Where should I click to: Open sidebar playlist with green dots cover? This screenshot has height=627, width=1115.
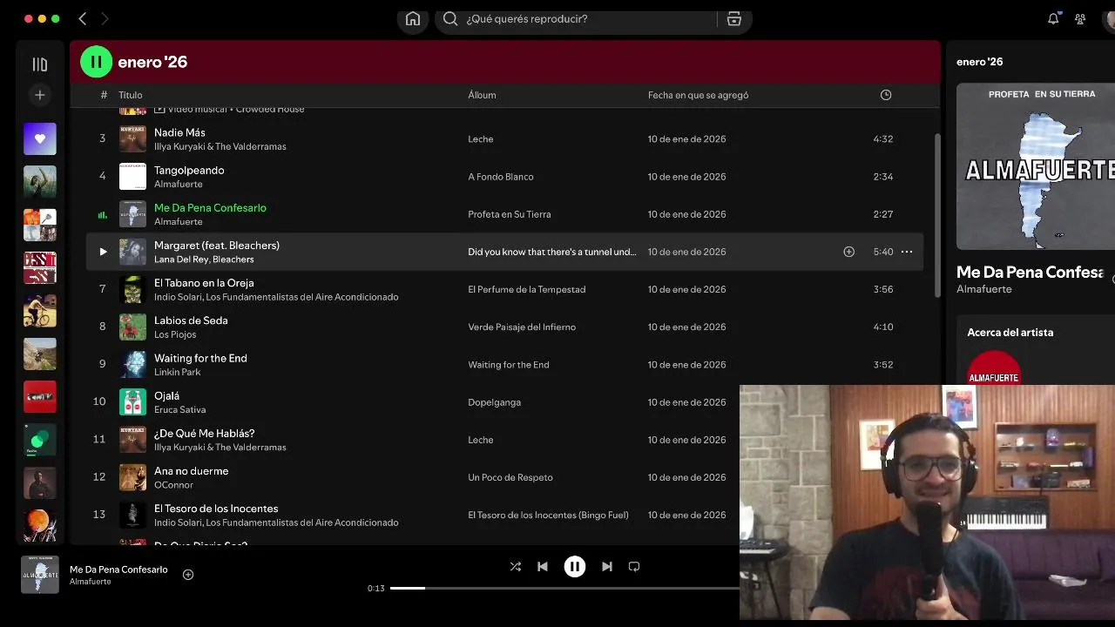click(40, 440)
